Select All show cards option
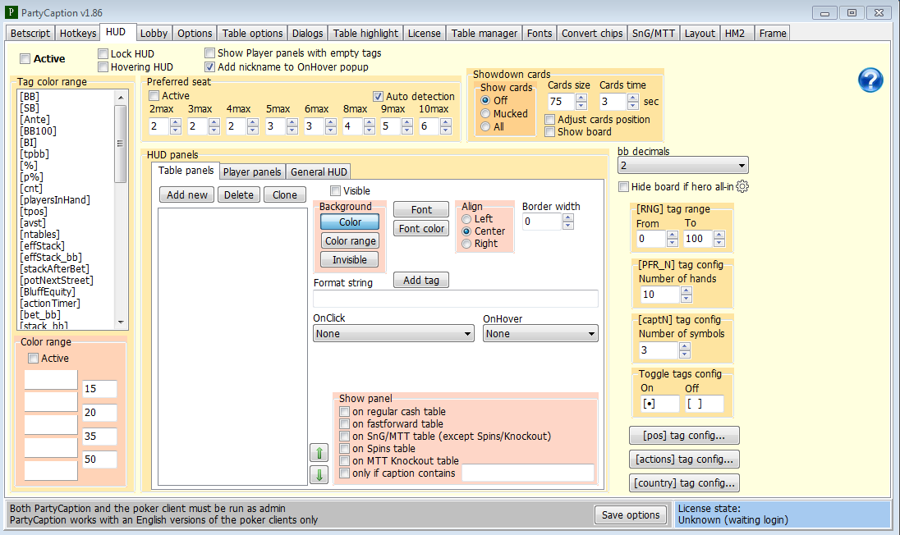The width and height of the screenshot is (900, 535). click(x=485, y=126)
